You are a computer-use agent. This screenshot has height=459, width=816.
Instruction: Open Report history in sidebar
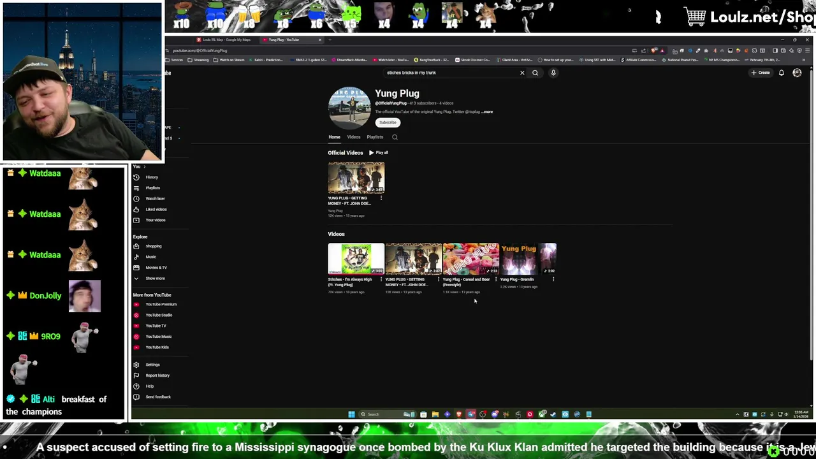pyautogui.click(x=157, y=375)
